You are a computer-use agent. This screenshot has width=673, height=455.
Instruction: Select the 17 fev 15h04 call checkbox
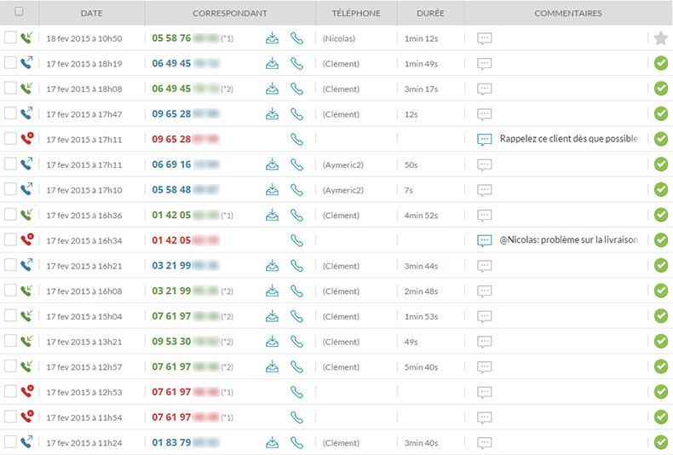tap(10, 315)
